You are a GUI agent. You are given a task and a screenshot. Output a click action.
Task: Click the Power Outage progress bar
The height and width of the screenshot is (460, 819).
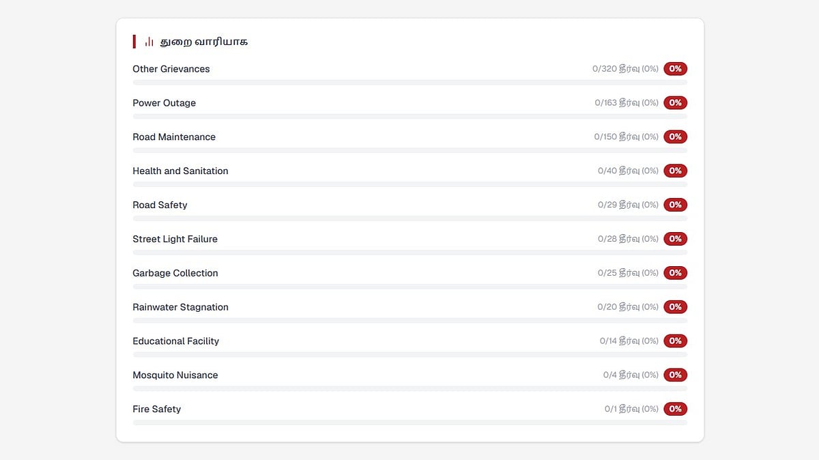(409, 117)
